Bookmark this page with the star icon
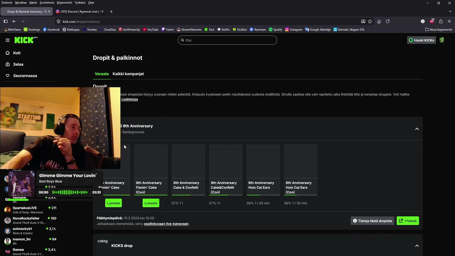The height and width of the screenshot is (256, 455). (370, 21)
